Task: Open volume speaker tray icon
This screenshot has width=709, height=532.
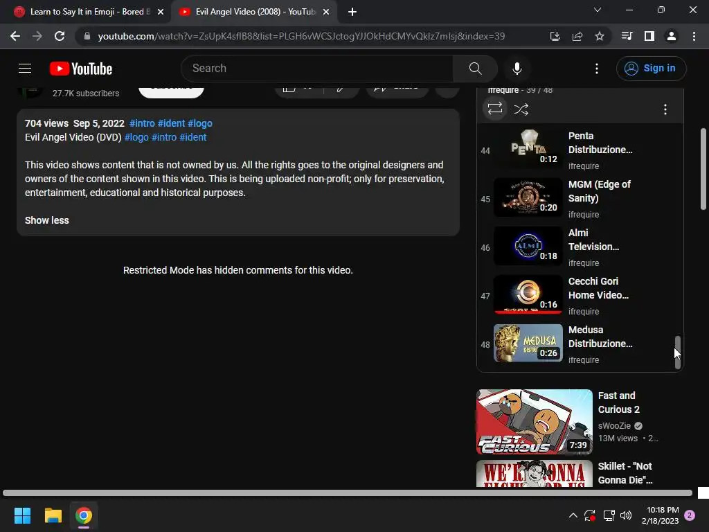Action: pyautogui.click(x=626, y=515)
